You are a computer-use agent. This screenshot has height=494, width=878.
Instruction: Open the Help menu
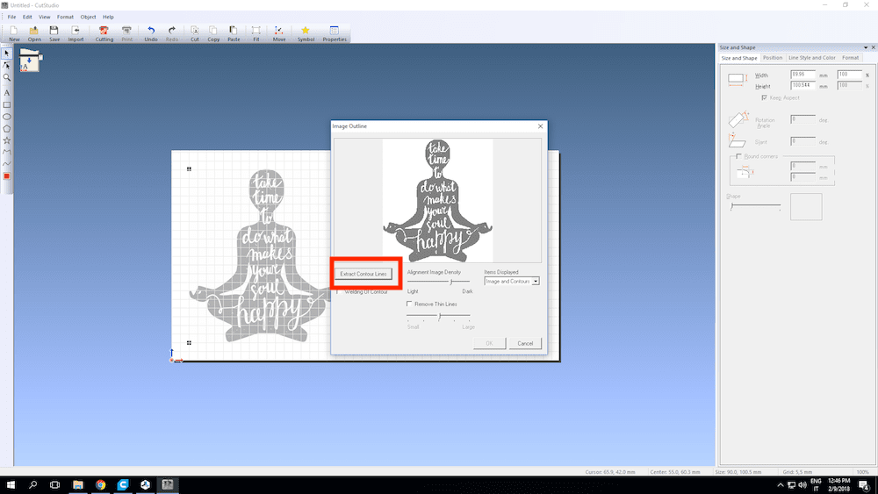coord(108,17)
